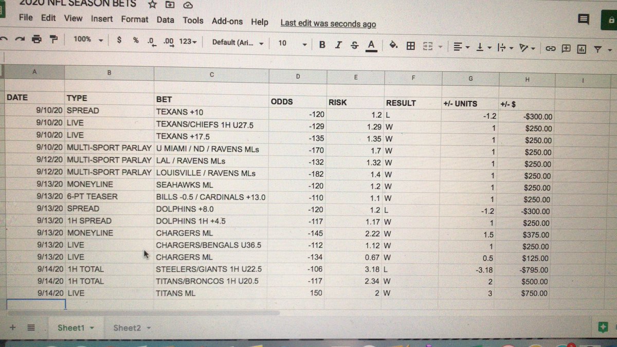Screen dimensions: 617x347
Task: Click the move-to-folder icon beside title
Action: [170, 5]
